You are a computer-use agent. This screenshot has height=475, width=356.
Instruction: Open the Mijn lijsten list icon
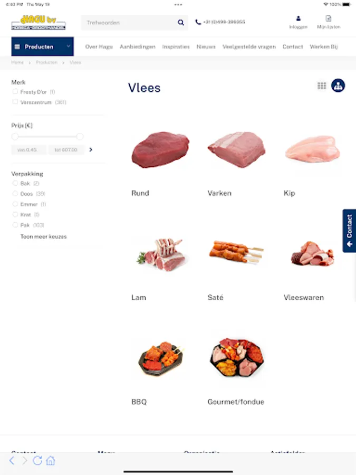pos(329,18)
